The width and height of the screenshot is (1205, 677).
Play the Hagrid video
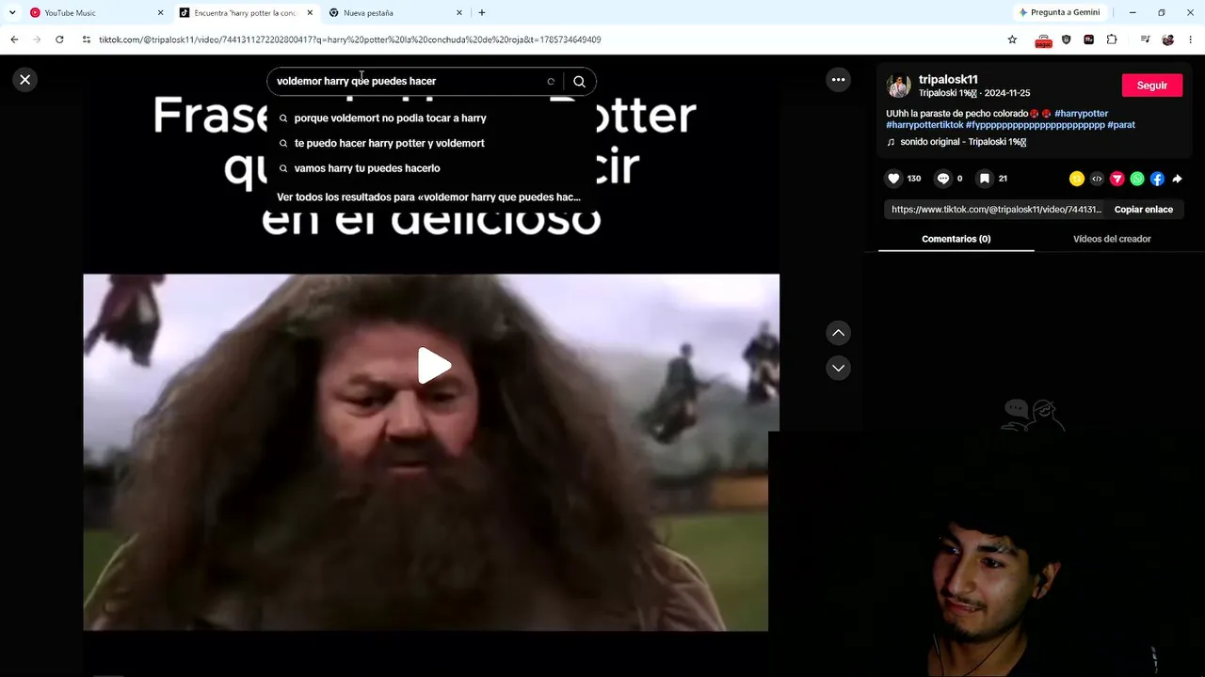(434, 366)
